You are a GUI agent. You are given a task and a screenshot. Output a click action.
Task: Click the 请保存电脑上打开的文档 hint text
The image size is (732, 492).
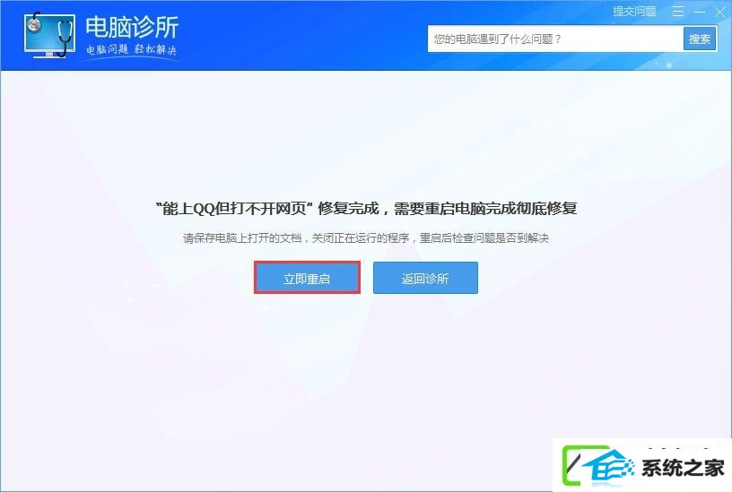[x=365, y=238]
